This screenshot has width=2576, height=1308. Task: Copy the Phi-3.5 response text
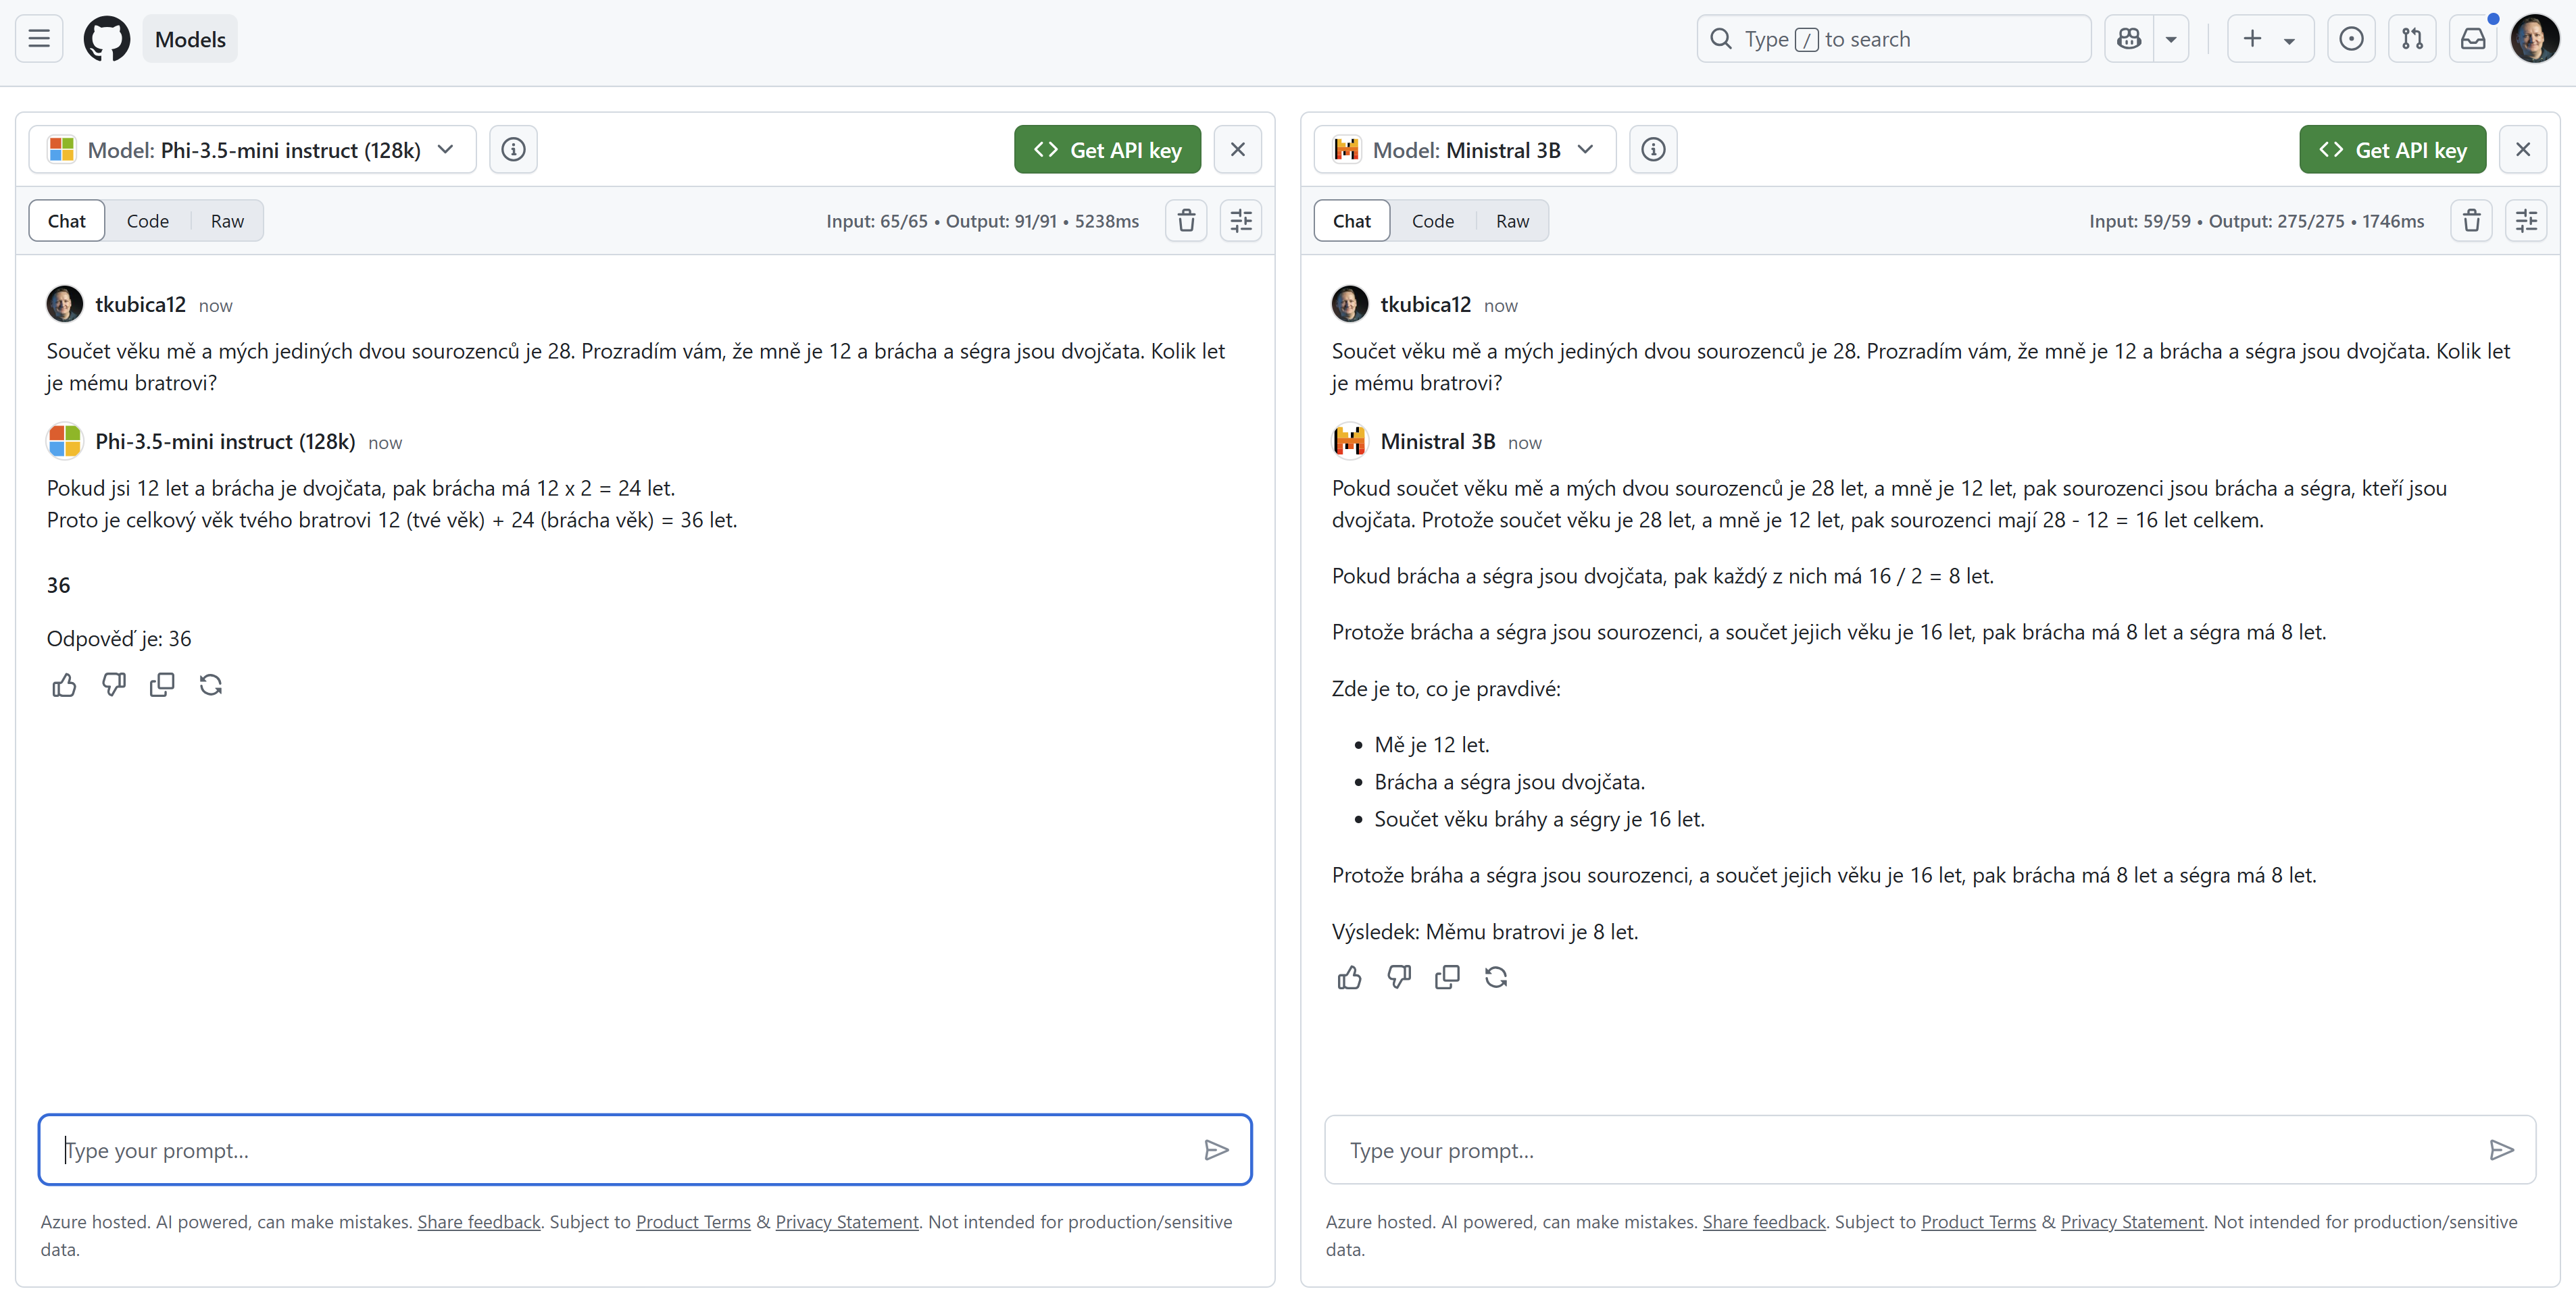click(161, 685)
